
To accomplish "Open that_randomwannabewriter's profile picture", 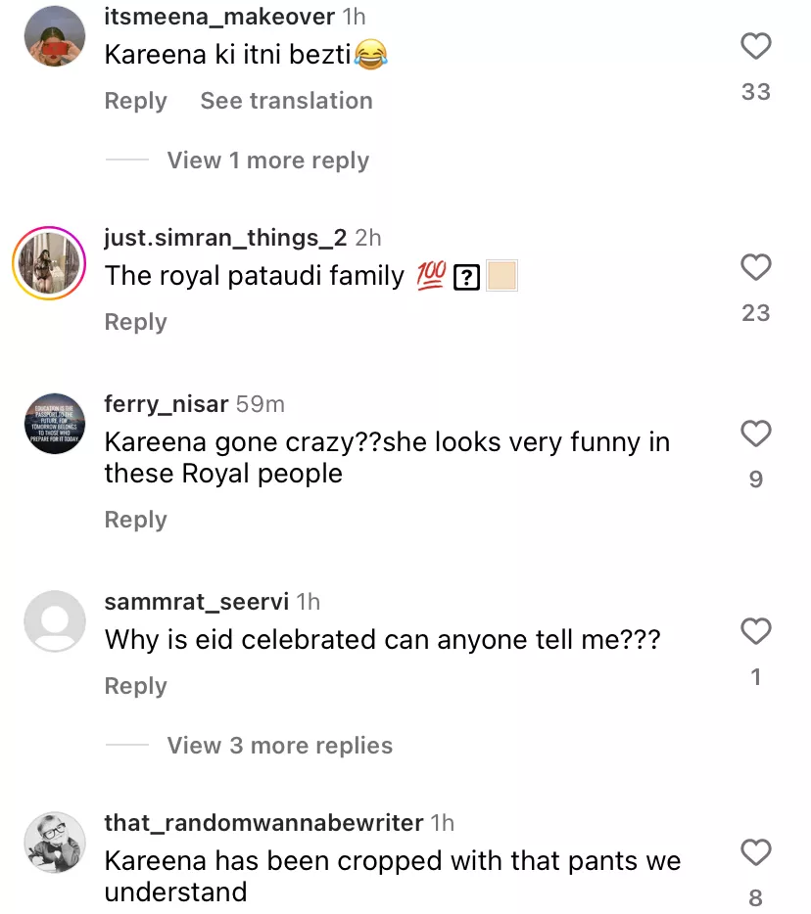I will point(55,843).
